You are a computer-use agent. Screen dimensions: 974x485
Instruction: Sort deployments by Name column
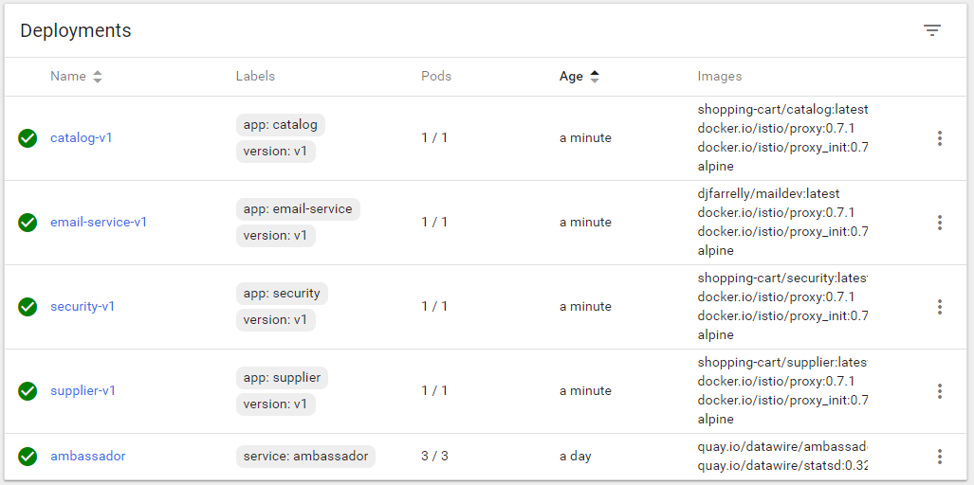pyautogui.click(x=68, y=77)
